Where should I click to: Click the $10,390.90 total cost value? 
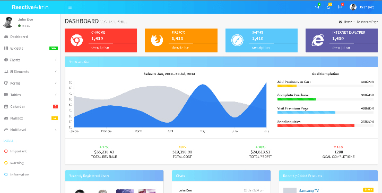tap(182, 152)
